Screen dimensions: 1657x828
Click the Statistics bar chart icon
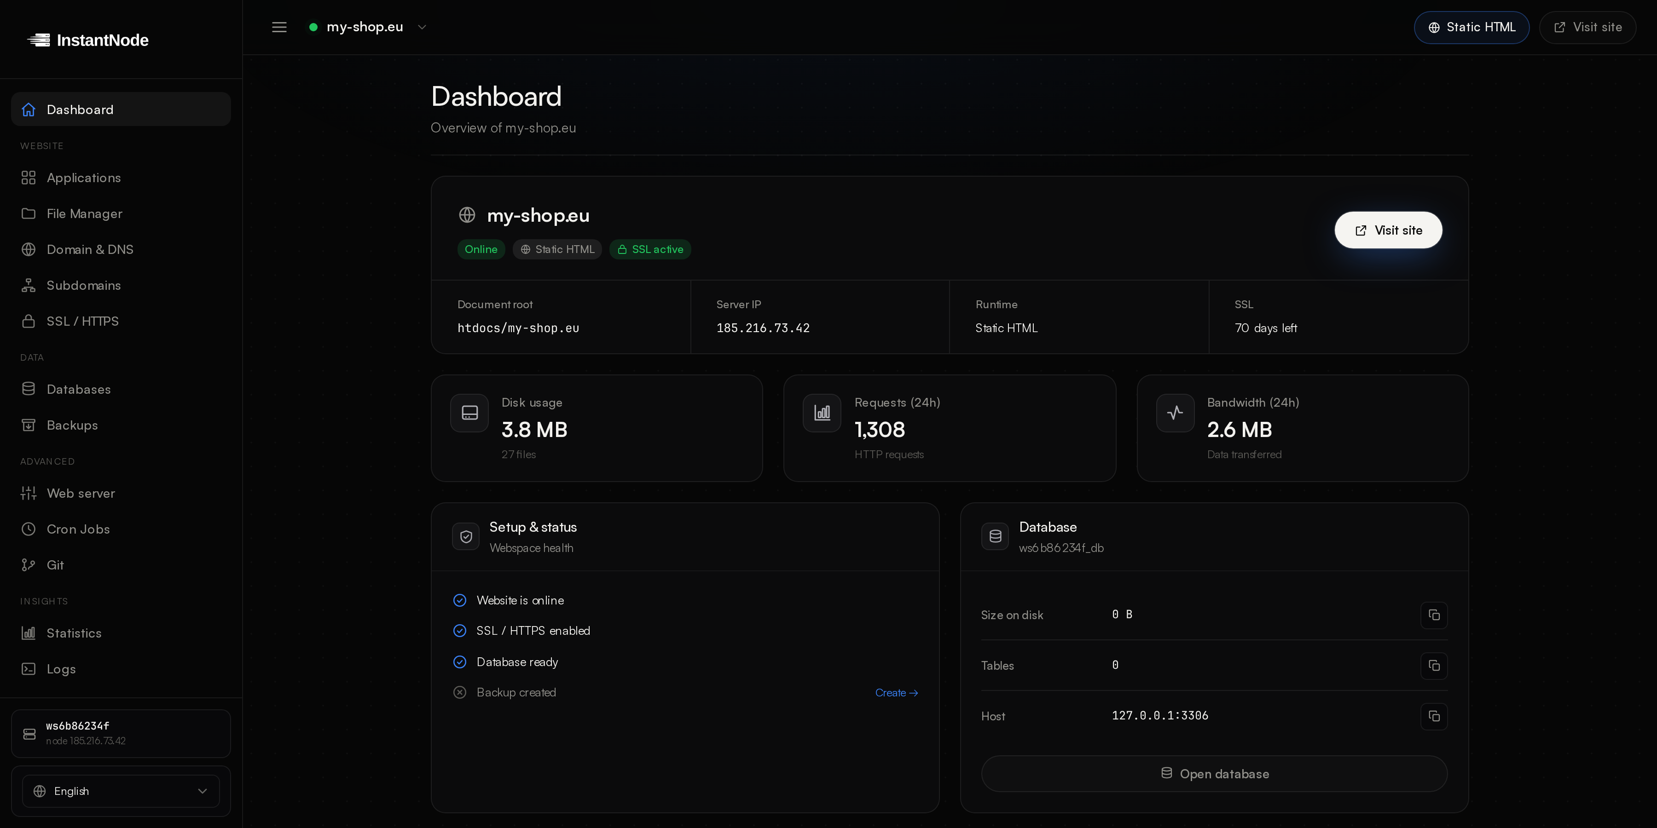(28, 633)
